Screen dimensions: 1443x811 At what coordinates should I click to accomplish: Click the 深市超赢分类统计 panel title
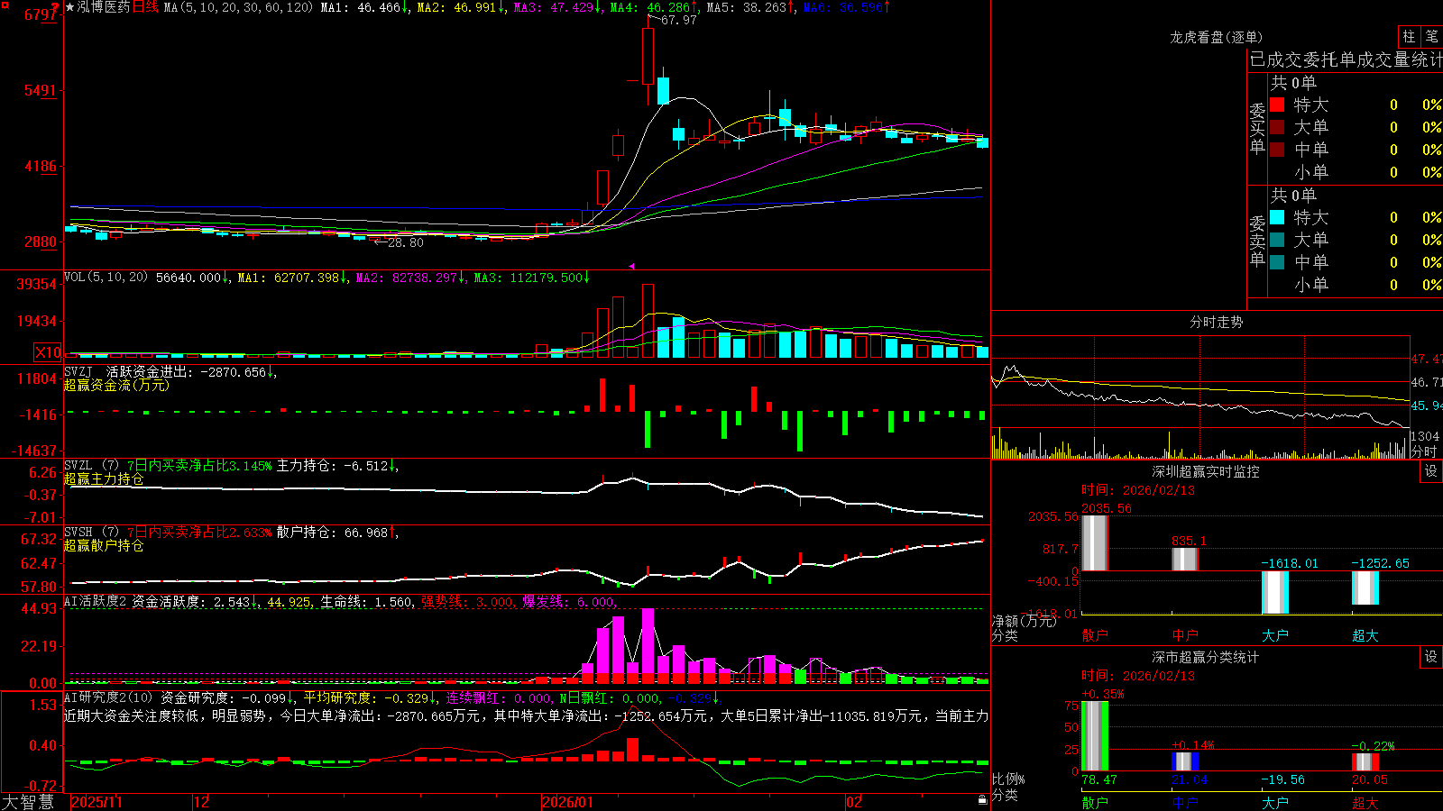pos(1206,657)
